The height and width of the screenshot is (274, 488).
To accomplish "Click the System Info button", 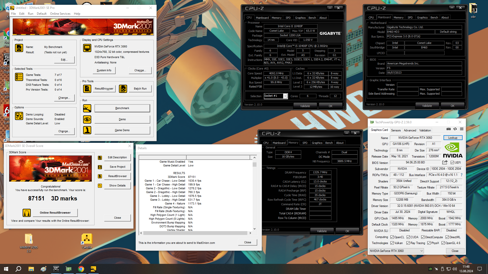I will (x=104, y=71).
